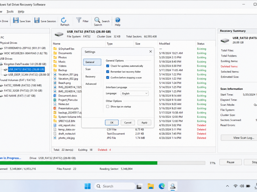
Task: Sort by the Status column header
Action: point(206,44)
